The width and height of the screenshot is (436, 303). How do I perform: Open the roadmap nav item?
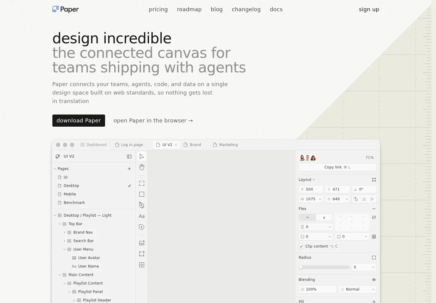pos(189,9)
